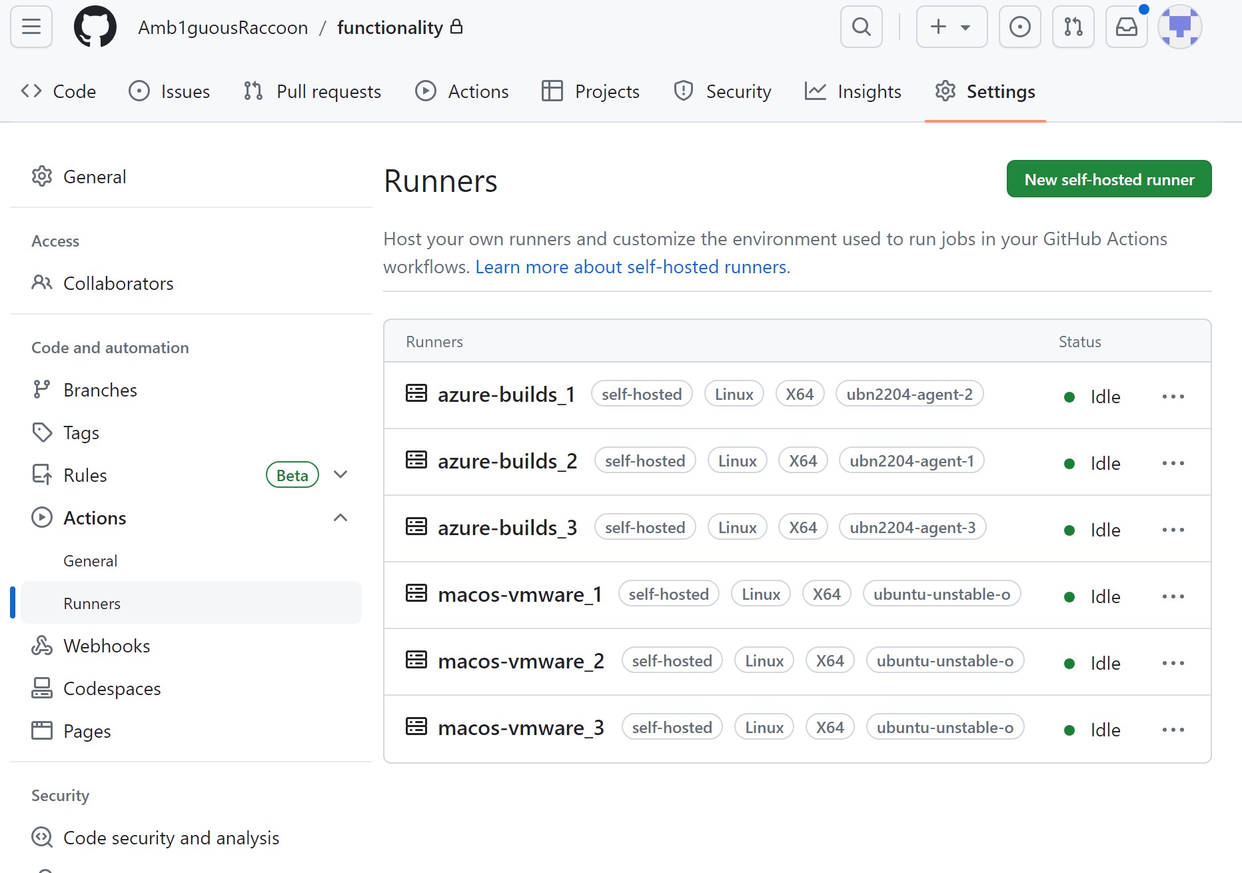Click the Branches icon in the sidebar
This screenshot has height=873, width=1242.
(42, 389)
